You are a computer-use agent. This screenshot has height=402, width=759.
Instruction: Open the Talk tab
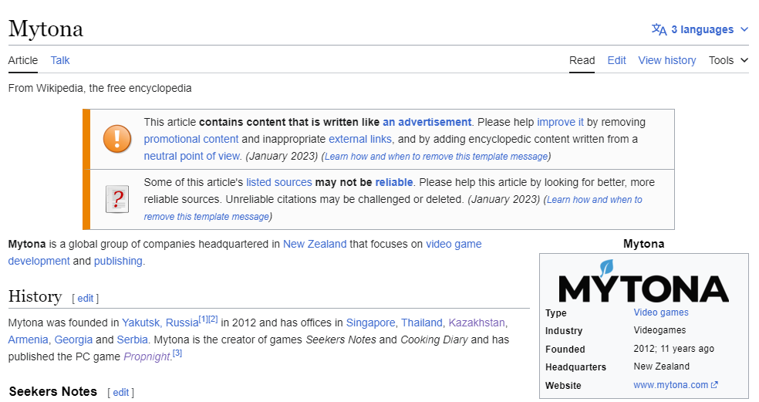click(x=60, y=60)
